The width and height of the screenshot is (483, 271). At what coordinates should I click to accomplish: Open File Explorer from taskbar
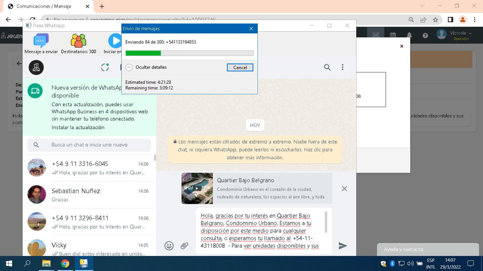tap(46, 263)
